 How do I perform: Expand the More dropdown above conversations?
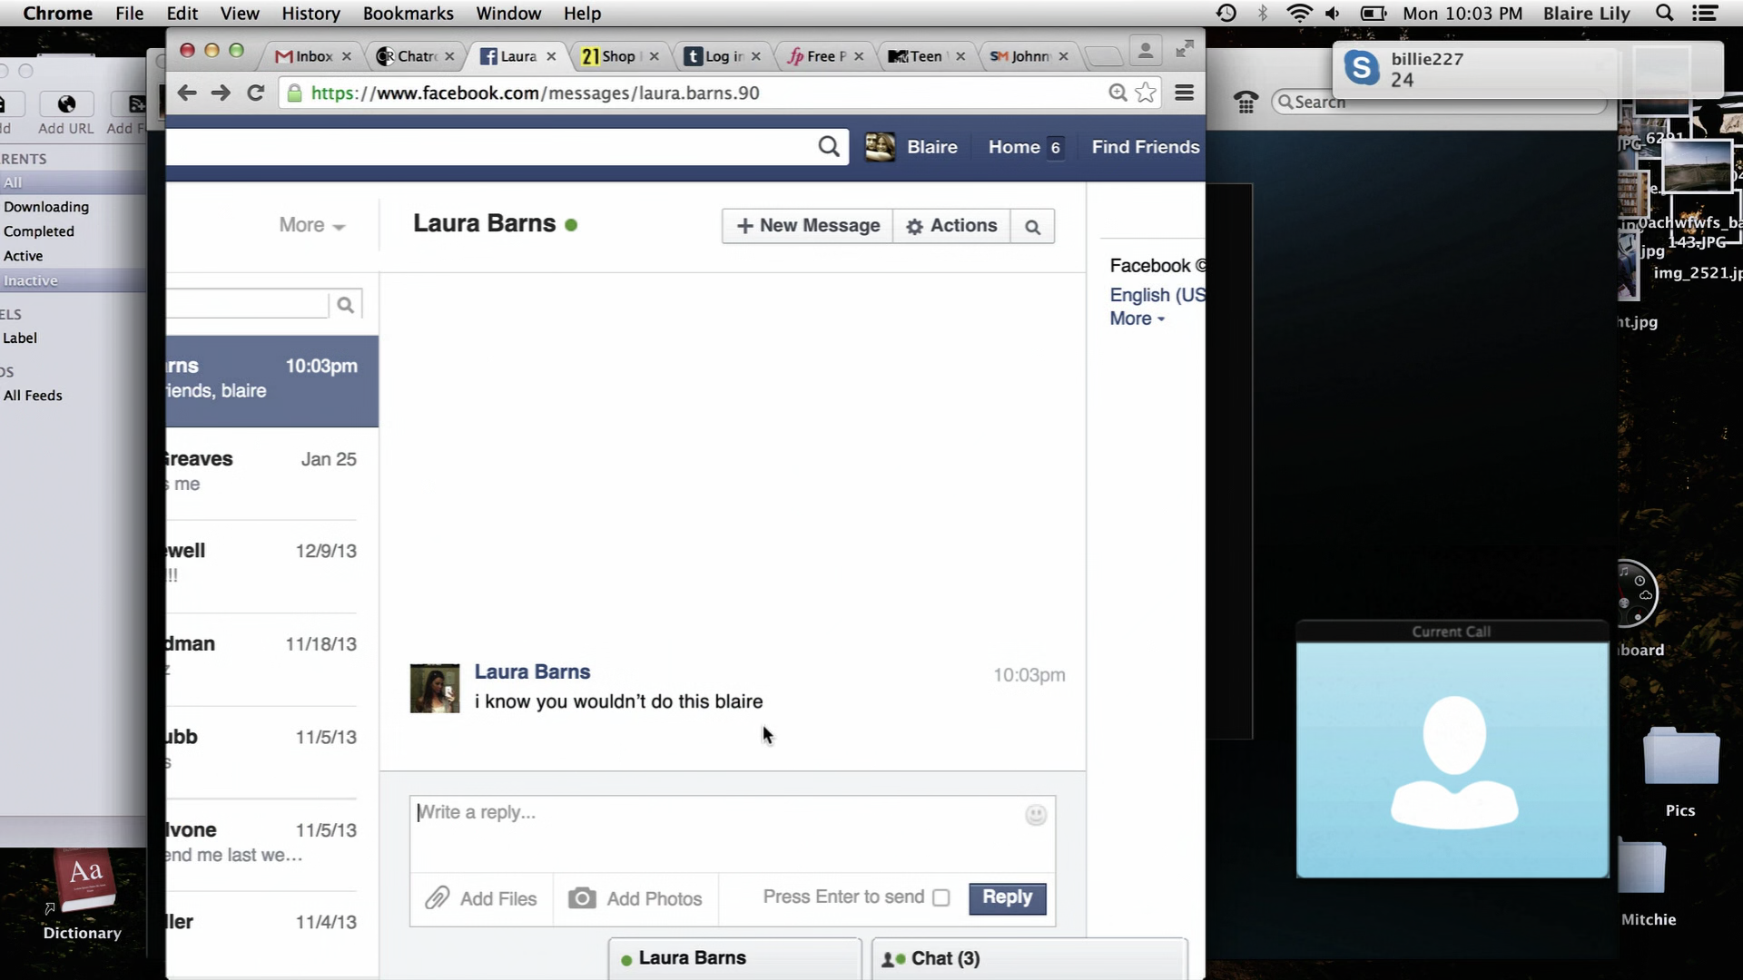click(311, 225)
